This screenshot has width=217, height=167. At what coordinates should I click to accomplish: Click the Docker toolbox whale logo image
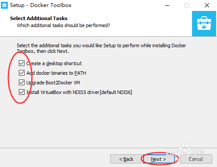[x=204, y=24]
